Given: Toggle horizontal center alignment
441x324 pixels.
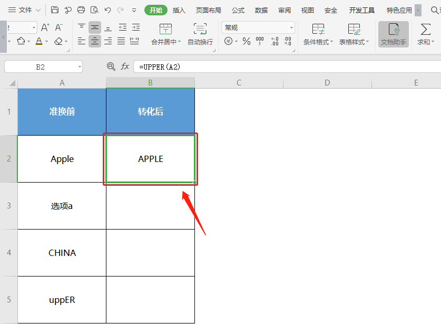Looking at the screenshot, I should click(x=95, y=41).
